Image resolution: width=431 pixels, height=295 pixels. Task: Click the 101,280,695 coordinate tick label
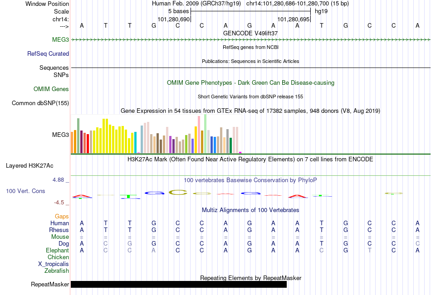click(x=294, y=19)
